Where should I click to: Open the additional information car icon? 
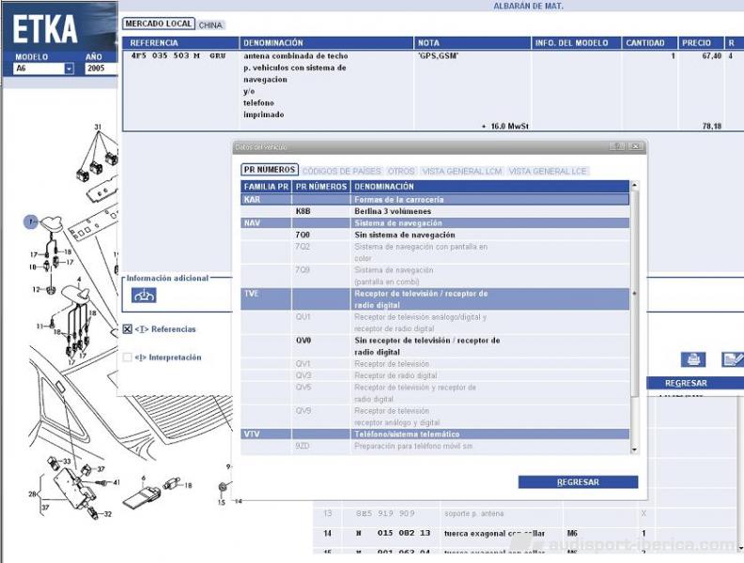coord(144,296)
